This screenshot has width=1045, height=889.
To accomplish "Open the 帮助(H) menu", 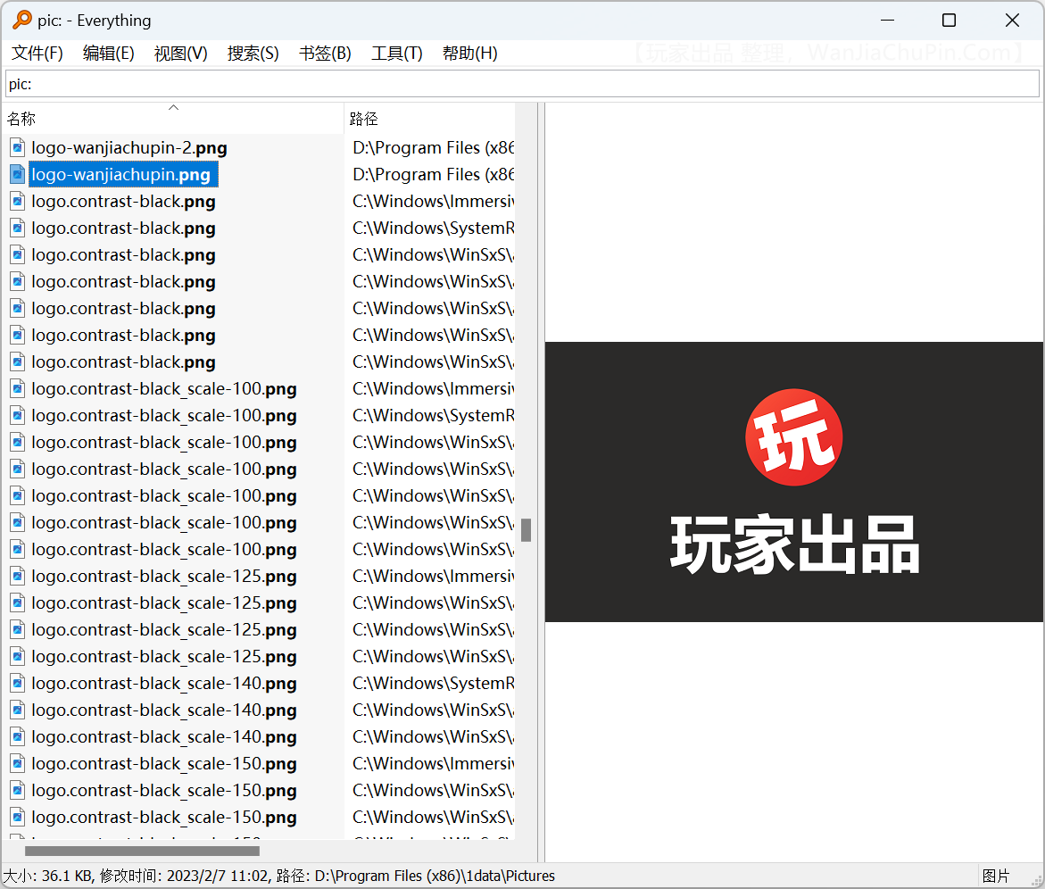I will click(x=470, y=54).
